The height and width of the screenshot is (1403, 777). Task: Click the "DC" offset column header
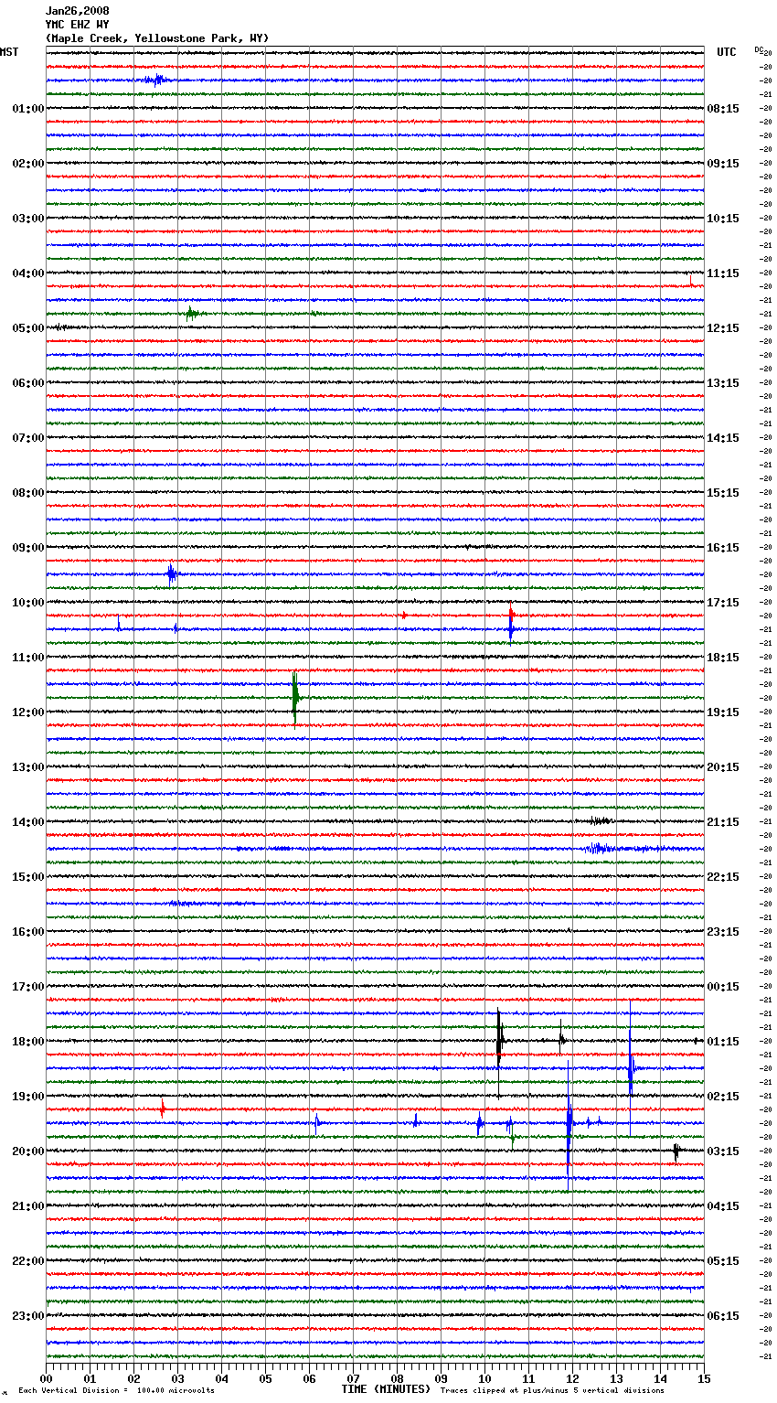coord(759,49)
